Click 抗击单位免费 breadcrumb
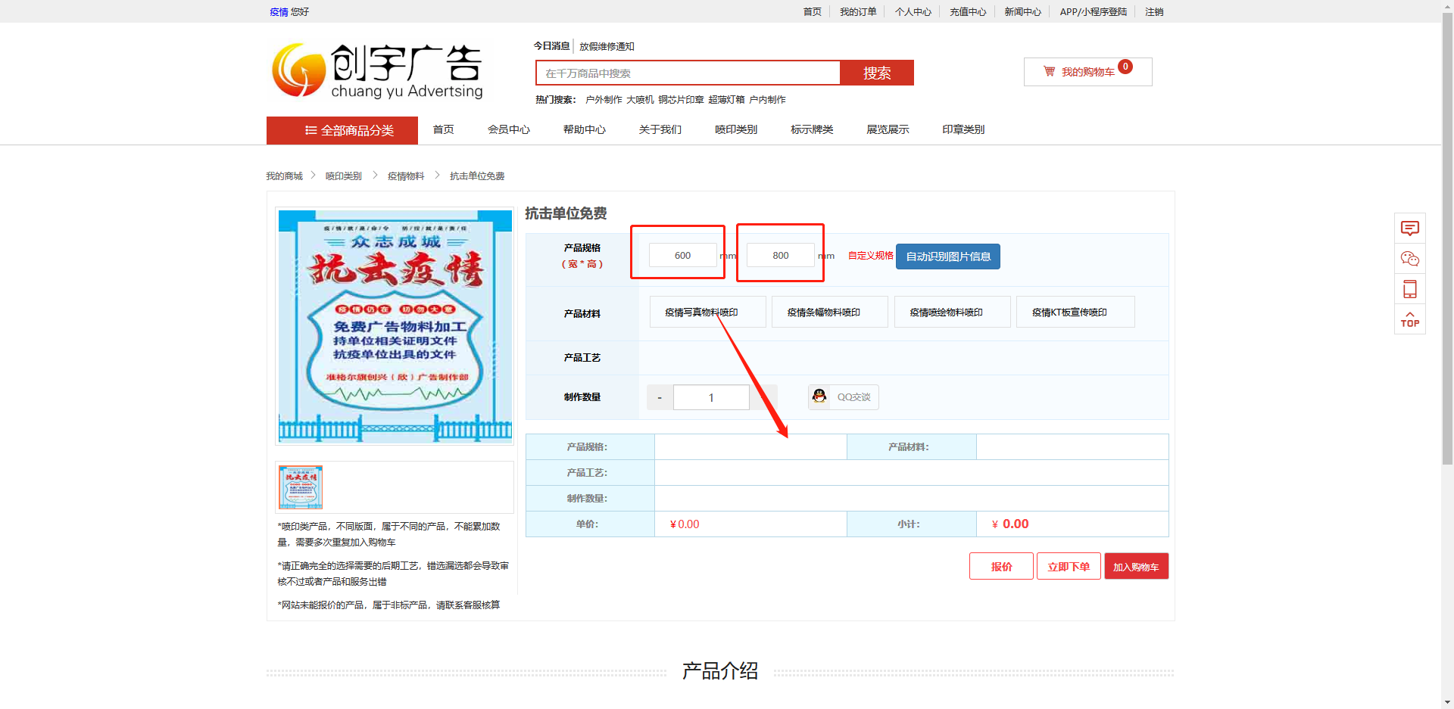This screenshot has height=709, width=1454. 477,176
